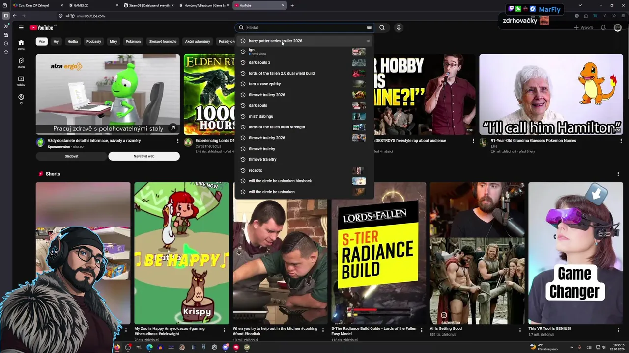Open Shorts in the left sidebar

click(x=21, y=62)
